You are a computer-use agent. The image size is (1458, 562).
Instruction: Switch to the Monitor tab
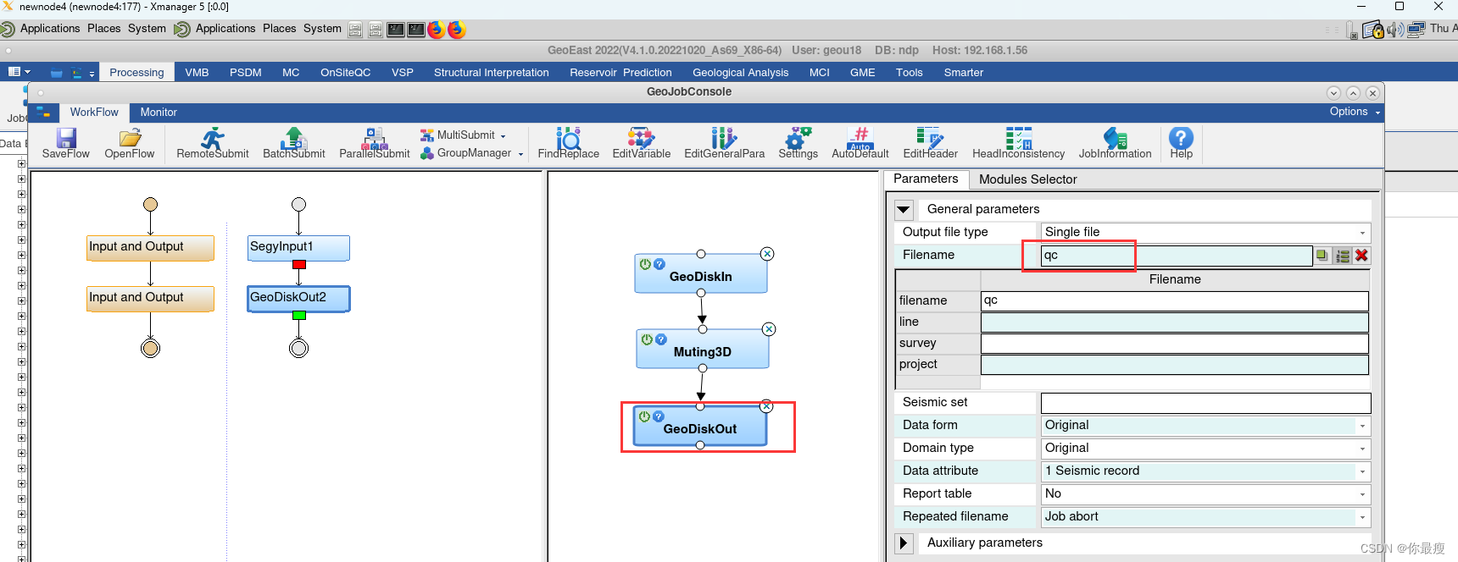coord(159,113)
